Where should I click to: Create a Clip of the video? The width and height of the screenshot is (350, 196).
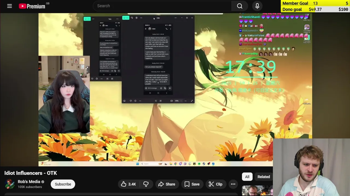click(215, 184)
